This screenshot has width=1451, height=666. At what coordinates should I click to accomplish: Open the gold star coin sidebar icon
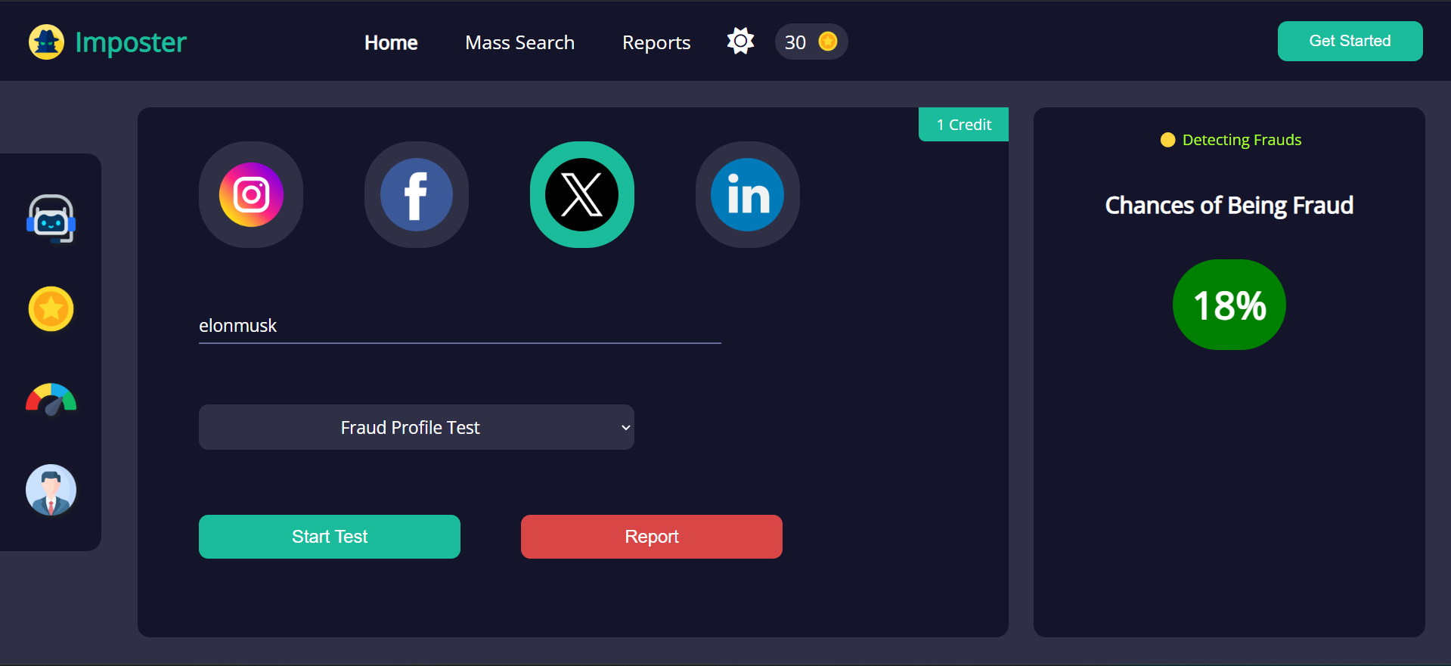pos(51,309)
